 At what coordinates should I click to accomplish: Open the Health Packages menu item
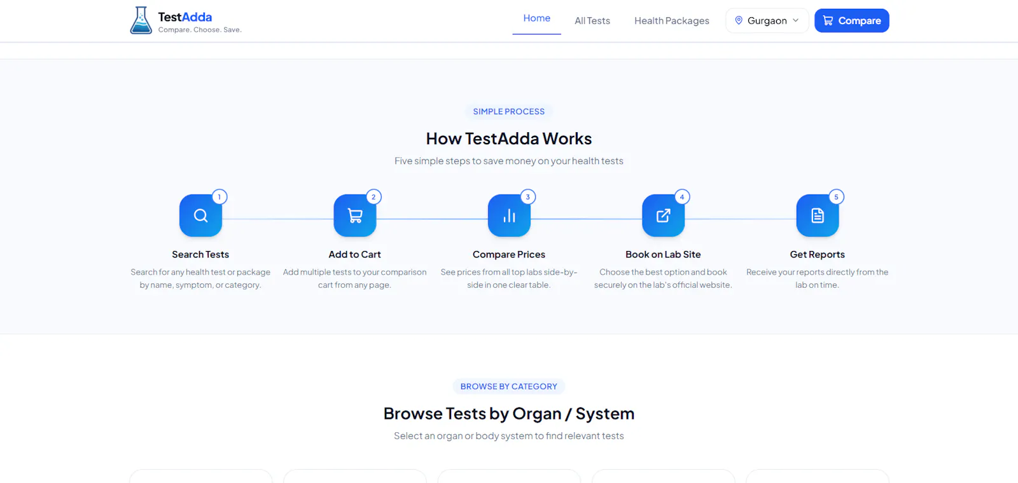click(672, 21)
